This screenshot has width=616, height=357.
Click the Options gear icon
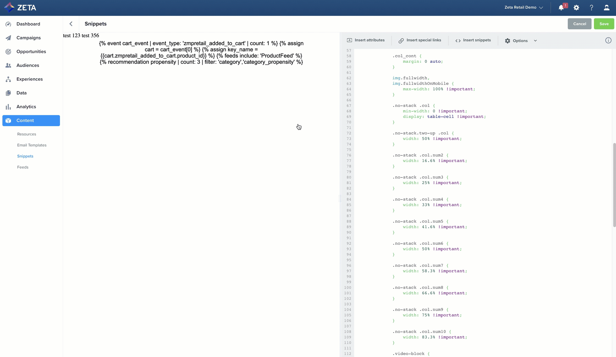click(507, 41)
